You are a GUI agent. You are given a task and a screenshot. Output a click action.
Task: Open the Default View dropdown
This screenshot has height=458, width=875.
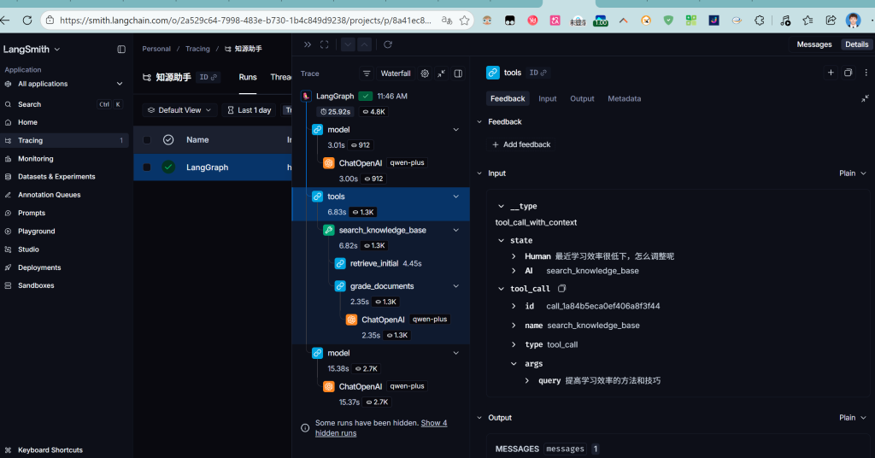pos(179,110)
